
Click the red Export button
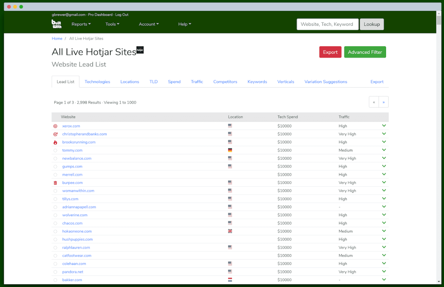point(330,52)
